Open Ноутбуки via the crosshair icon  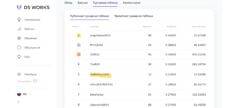19,74
